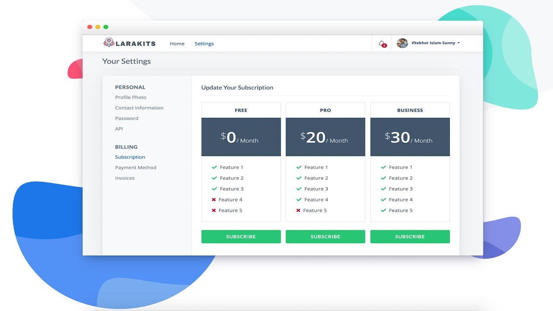Click the FREE plan header
Viewport: 553px width, 311px height.
pos(241,110)
